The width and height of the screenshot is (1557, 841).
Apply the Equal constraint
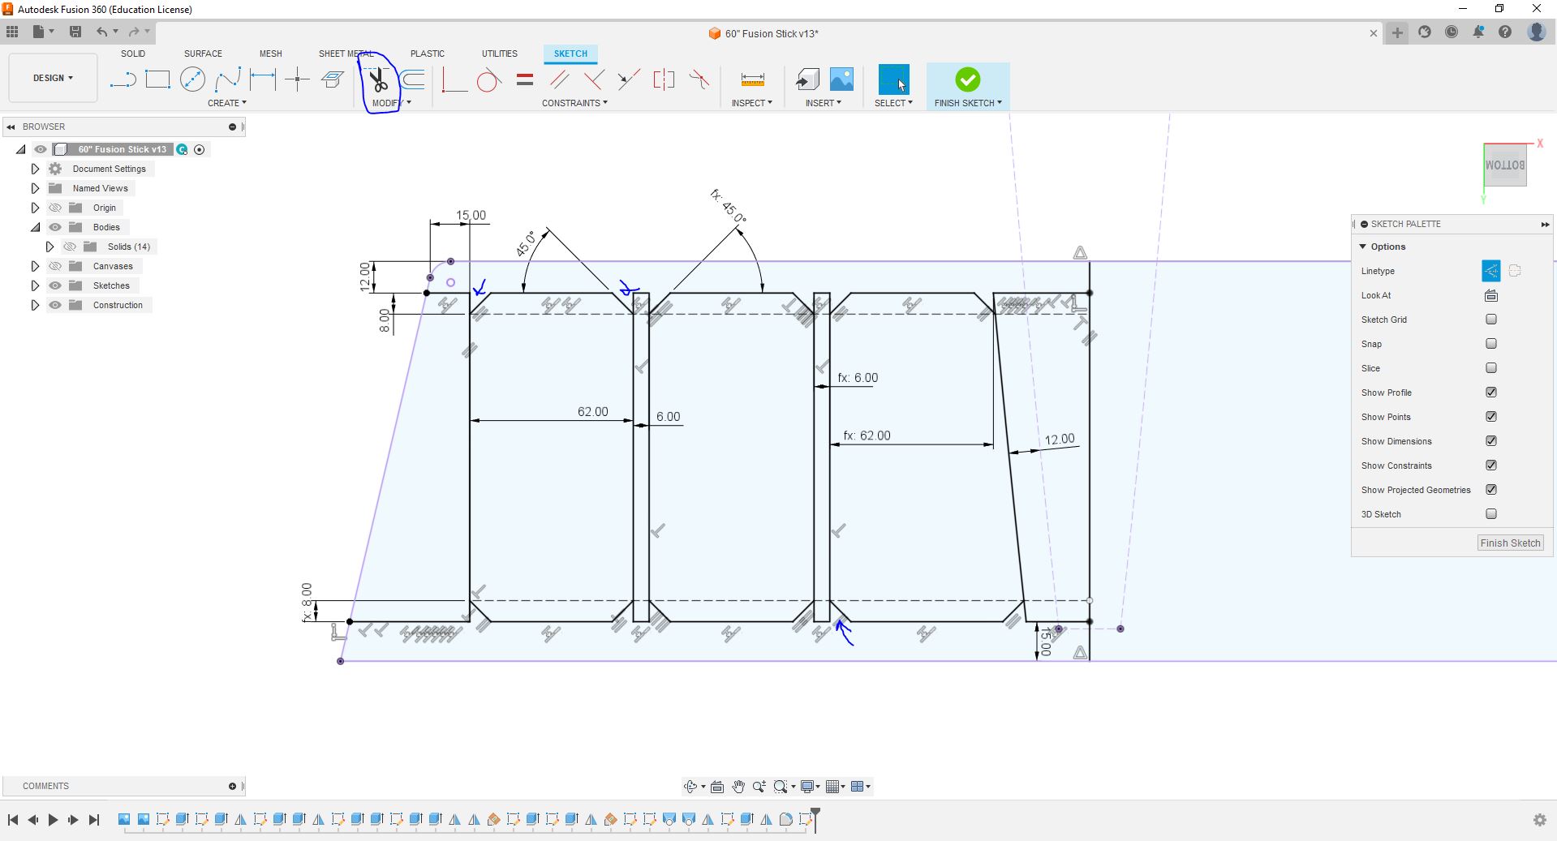pos(525,79)
